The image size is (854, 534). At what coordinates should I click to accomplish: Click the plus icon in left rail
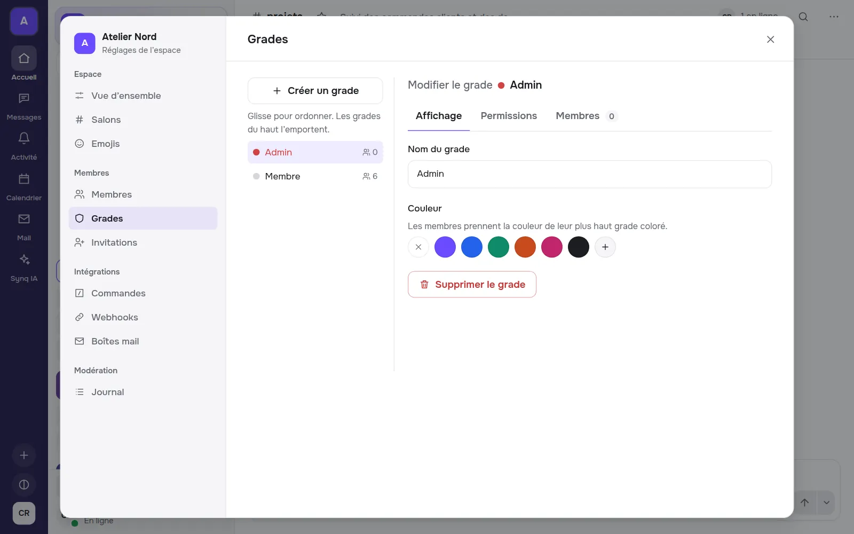(x=24, y=456)
